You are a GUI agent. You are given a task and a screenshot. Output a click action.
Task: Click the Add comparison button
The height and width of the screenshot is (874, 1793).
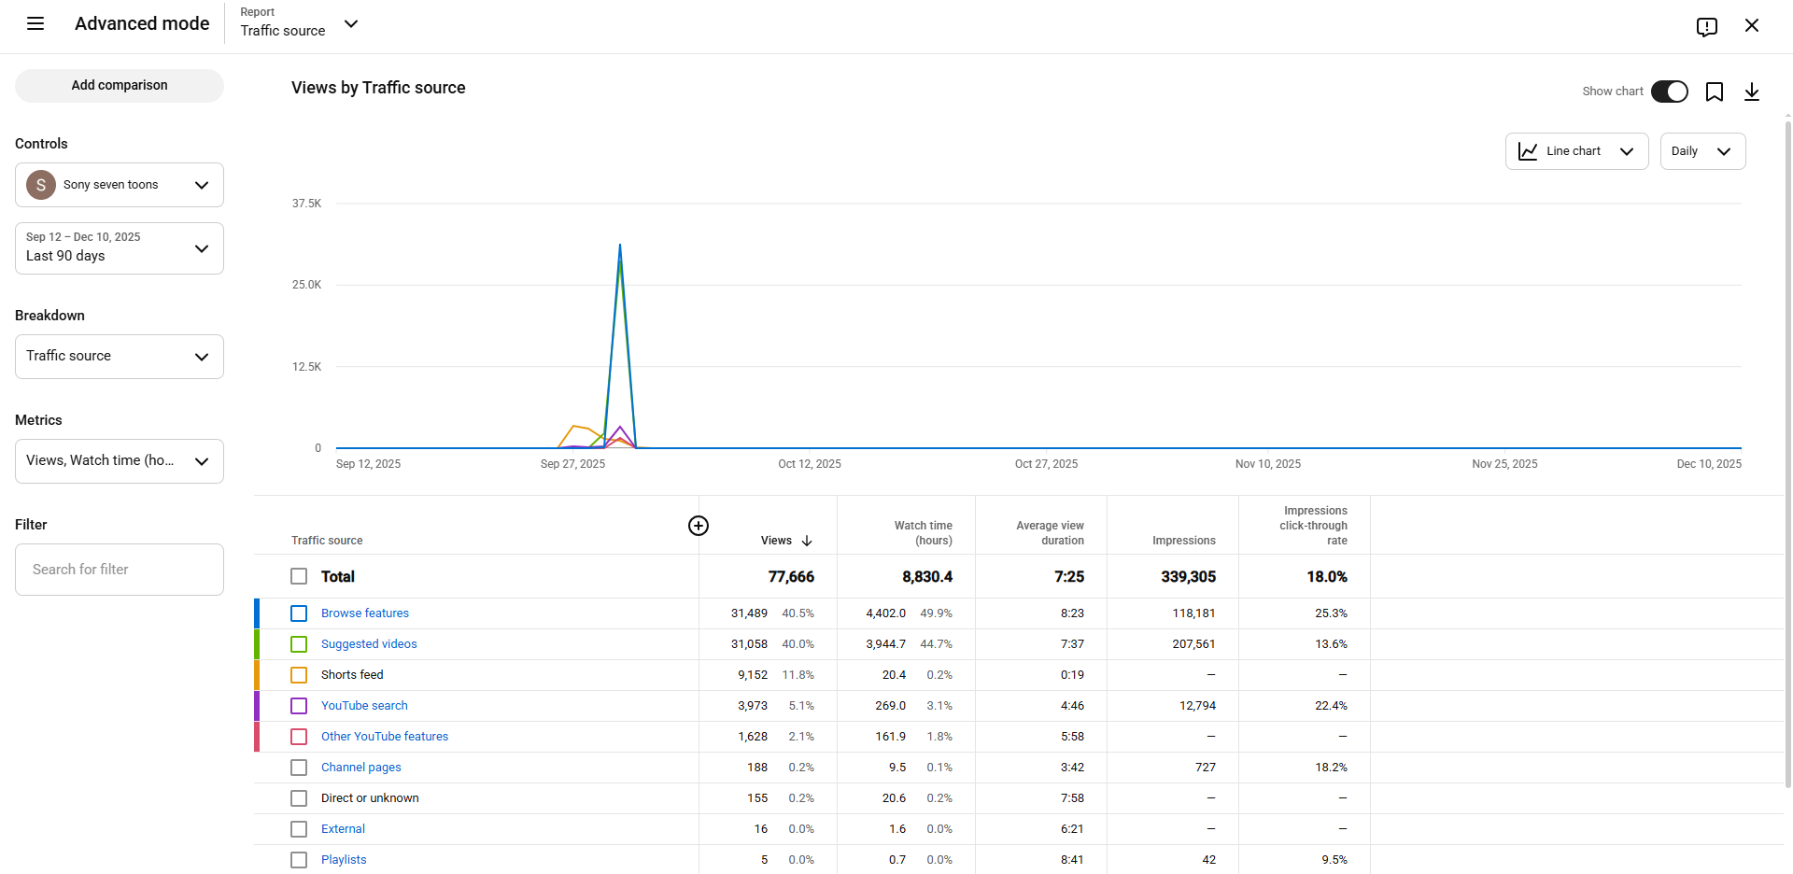(120, 86)
